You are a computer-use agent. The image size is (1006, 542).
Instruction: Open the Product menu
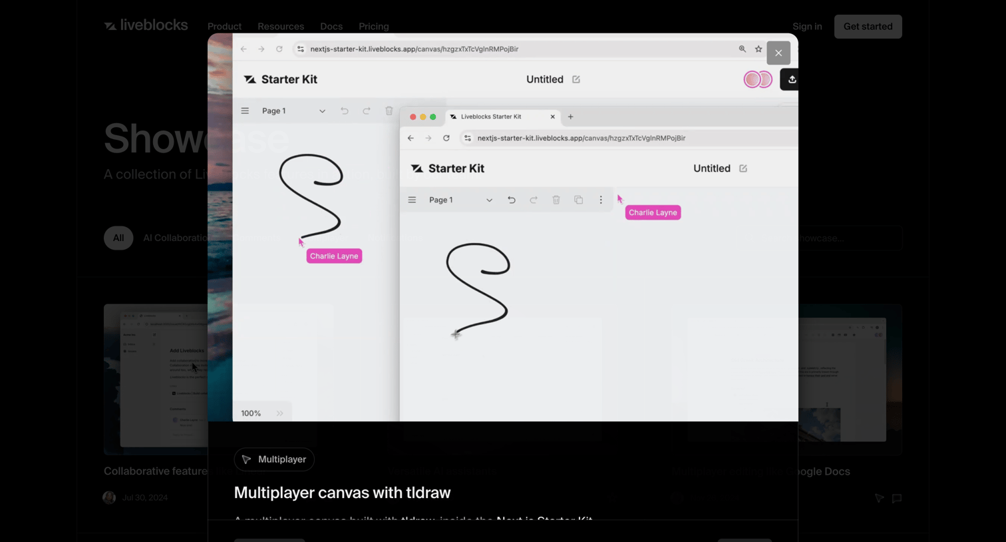224,27
